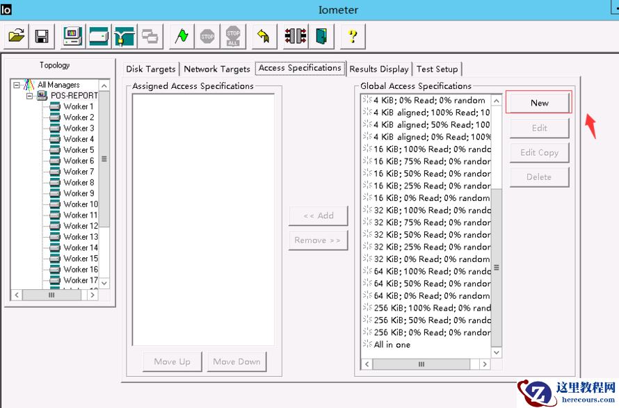Open Test Setup tab
The height and width of the screenshot is (408, 619).
pyautogui.click(x=437, y=69)
